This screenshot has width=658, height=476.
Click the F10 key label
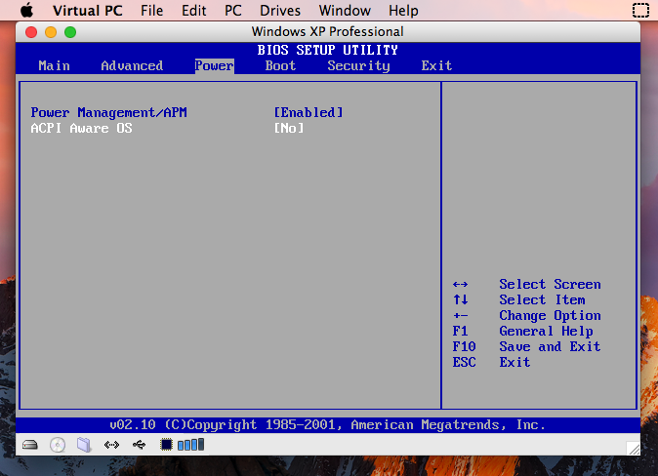(x=464, y=346)
